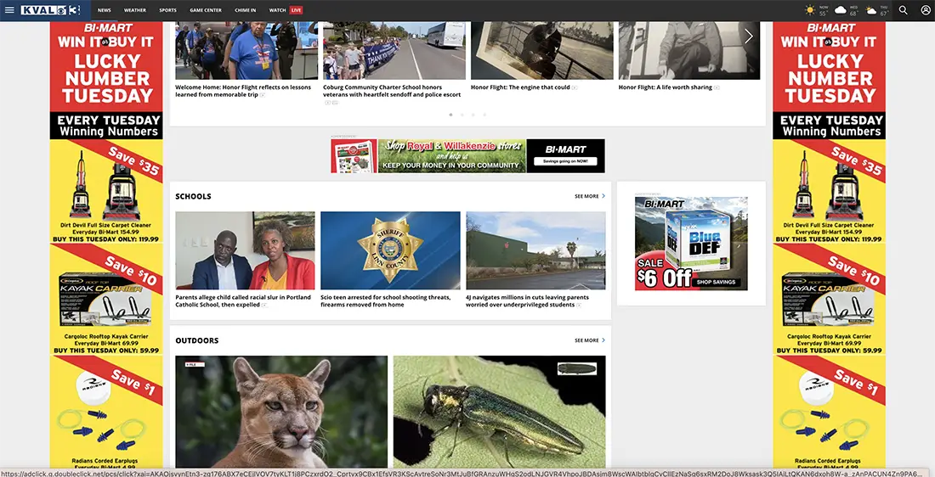Open the Chime In menu
Screen dimensions: 935x477
(x=245, y=10)
